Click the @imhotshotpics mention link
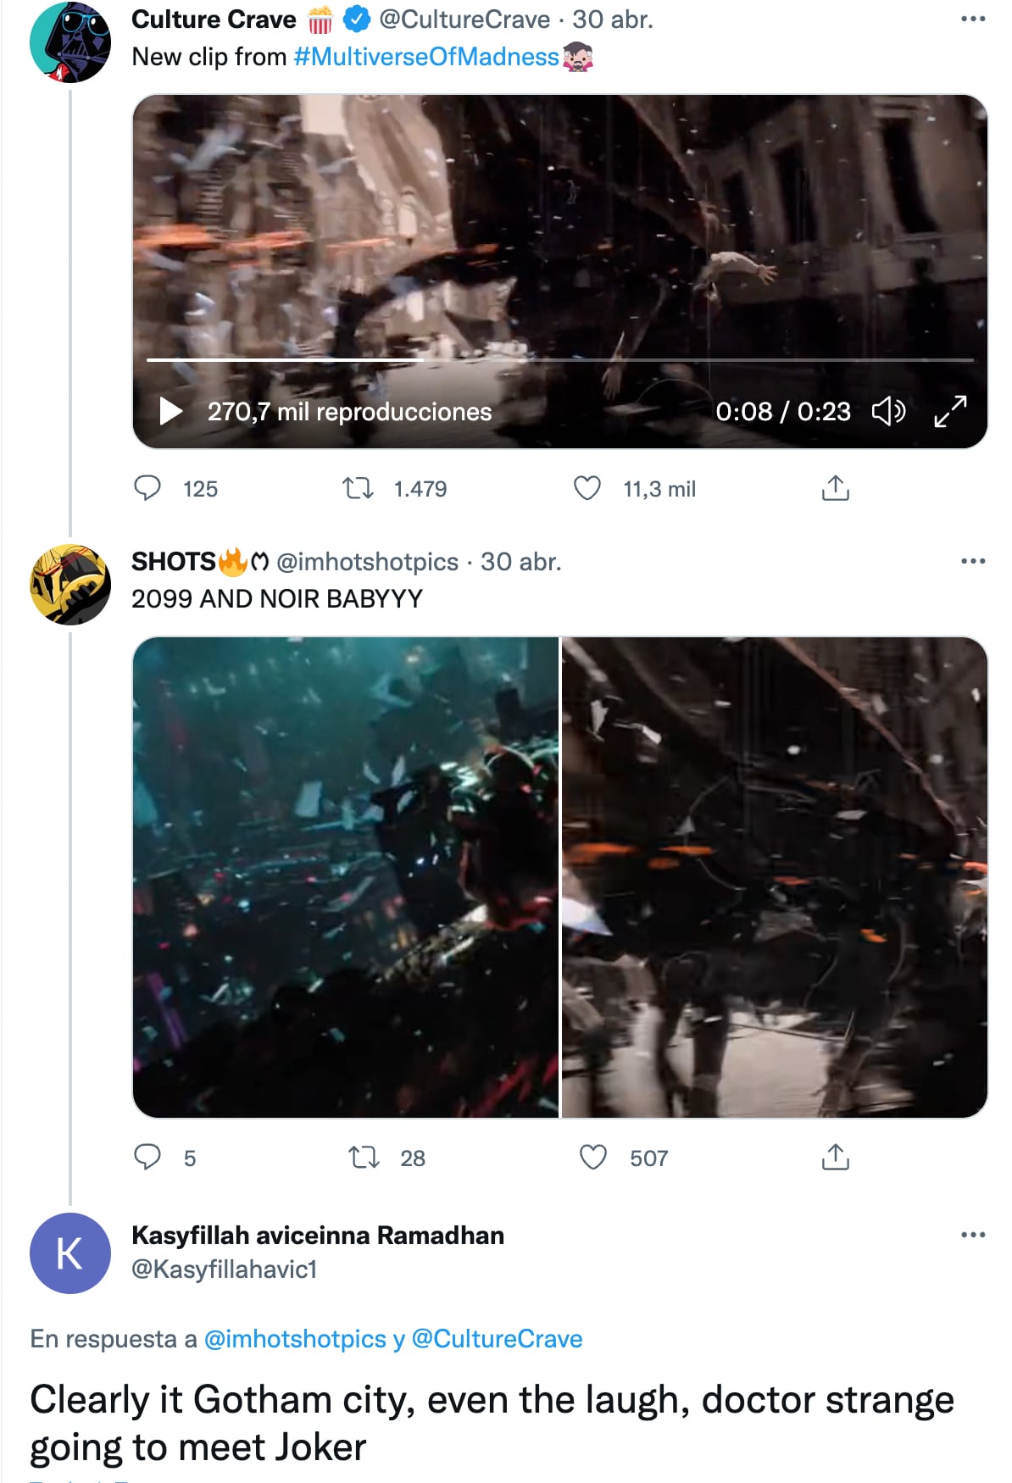The image size is (1012, 1483). [x=295, y=1339]
